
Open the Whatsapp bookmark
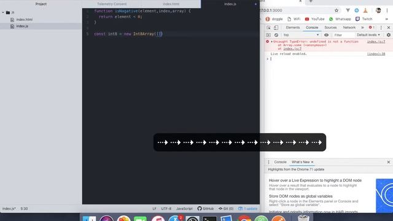point(340,19)
